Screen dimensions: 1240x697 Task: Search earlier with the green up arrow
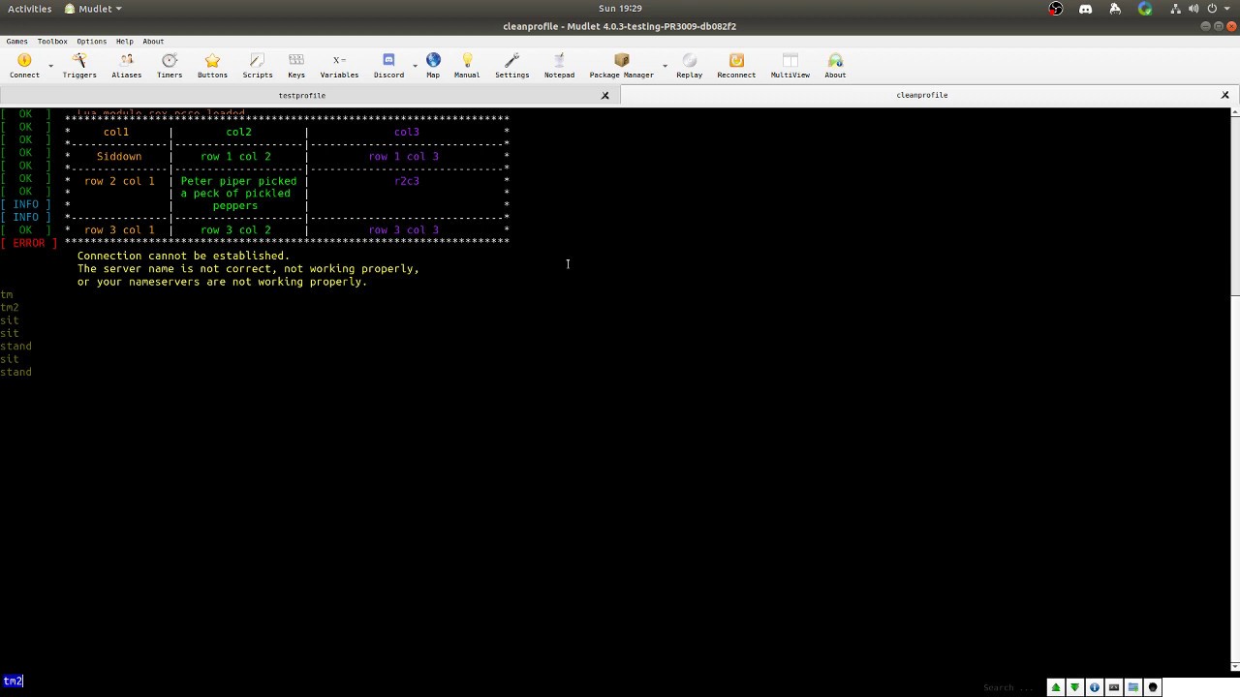click(1056, 687)
